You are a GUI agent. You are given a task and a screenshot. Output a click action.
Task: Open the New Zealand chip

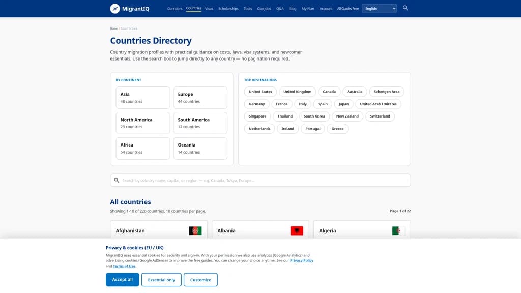tap(347, 116)
